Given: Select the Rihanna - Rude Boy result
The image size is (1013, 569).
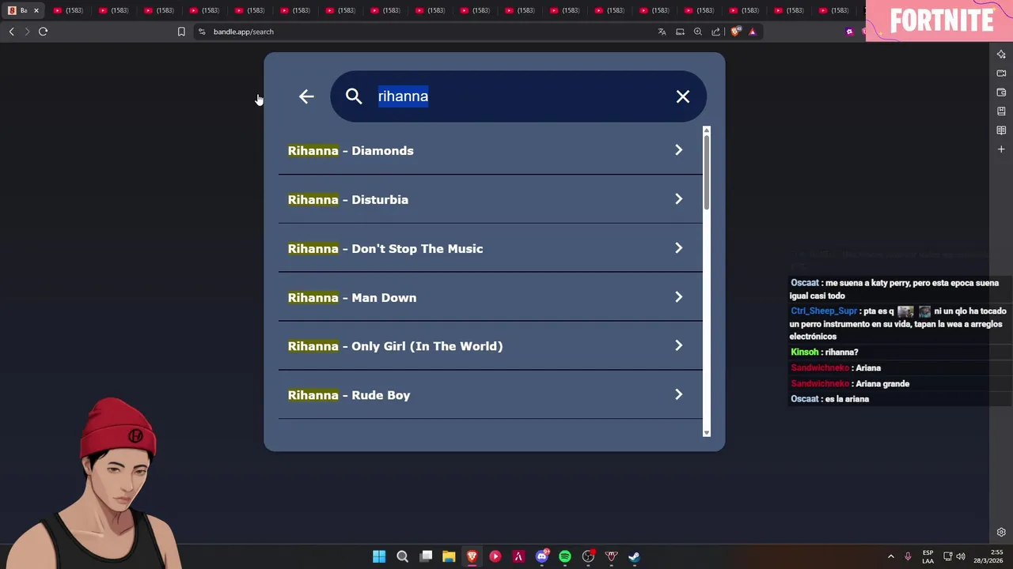Looking at the screenshot, I should pos(490,395).
